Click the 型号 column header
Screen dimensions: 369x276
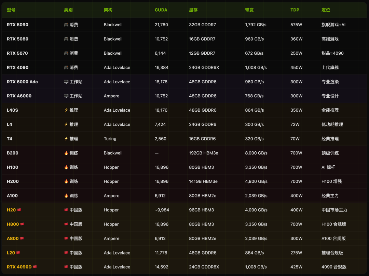pyautogui.click(x=11, y=10)
